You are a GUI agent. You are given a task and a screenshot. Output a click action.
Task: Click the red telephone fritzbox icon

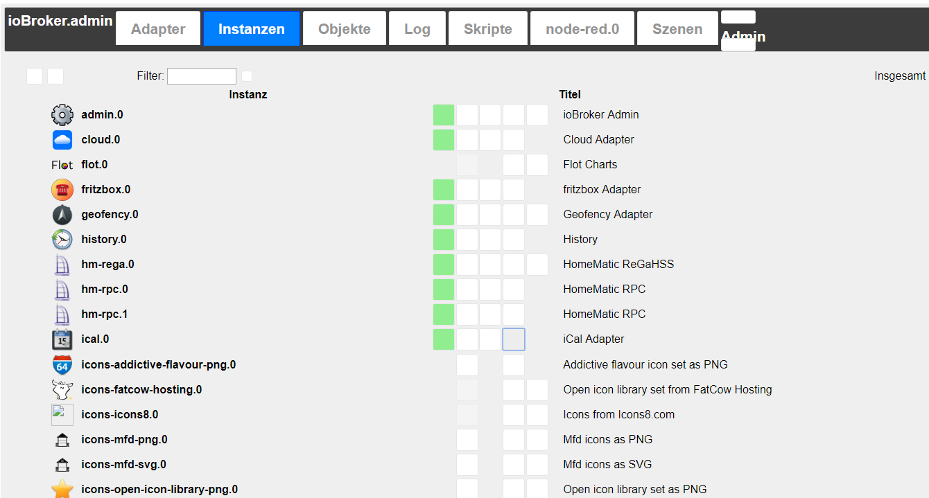(x=62, y=190)
